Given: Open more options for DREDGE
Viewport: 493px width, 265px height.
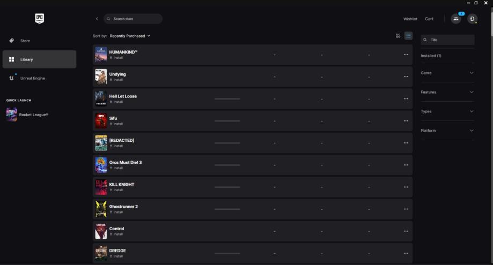Looking at the screenshot, I should [x=406, y=253].
